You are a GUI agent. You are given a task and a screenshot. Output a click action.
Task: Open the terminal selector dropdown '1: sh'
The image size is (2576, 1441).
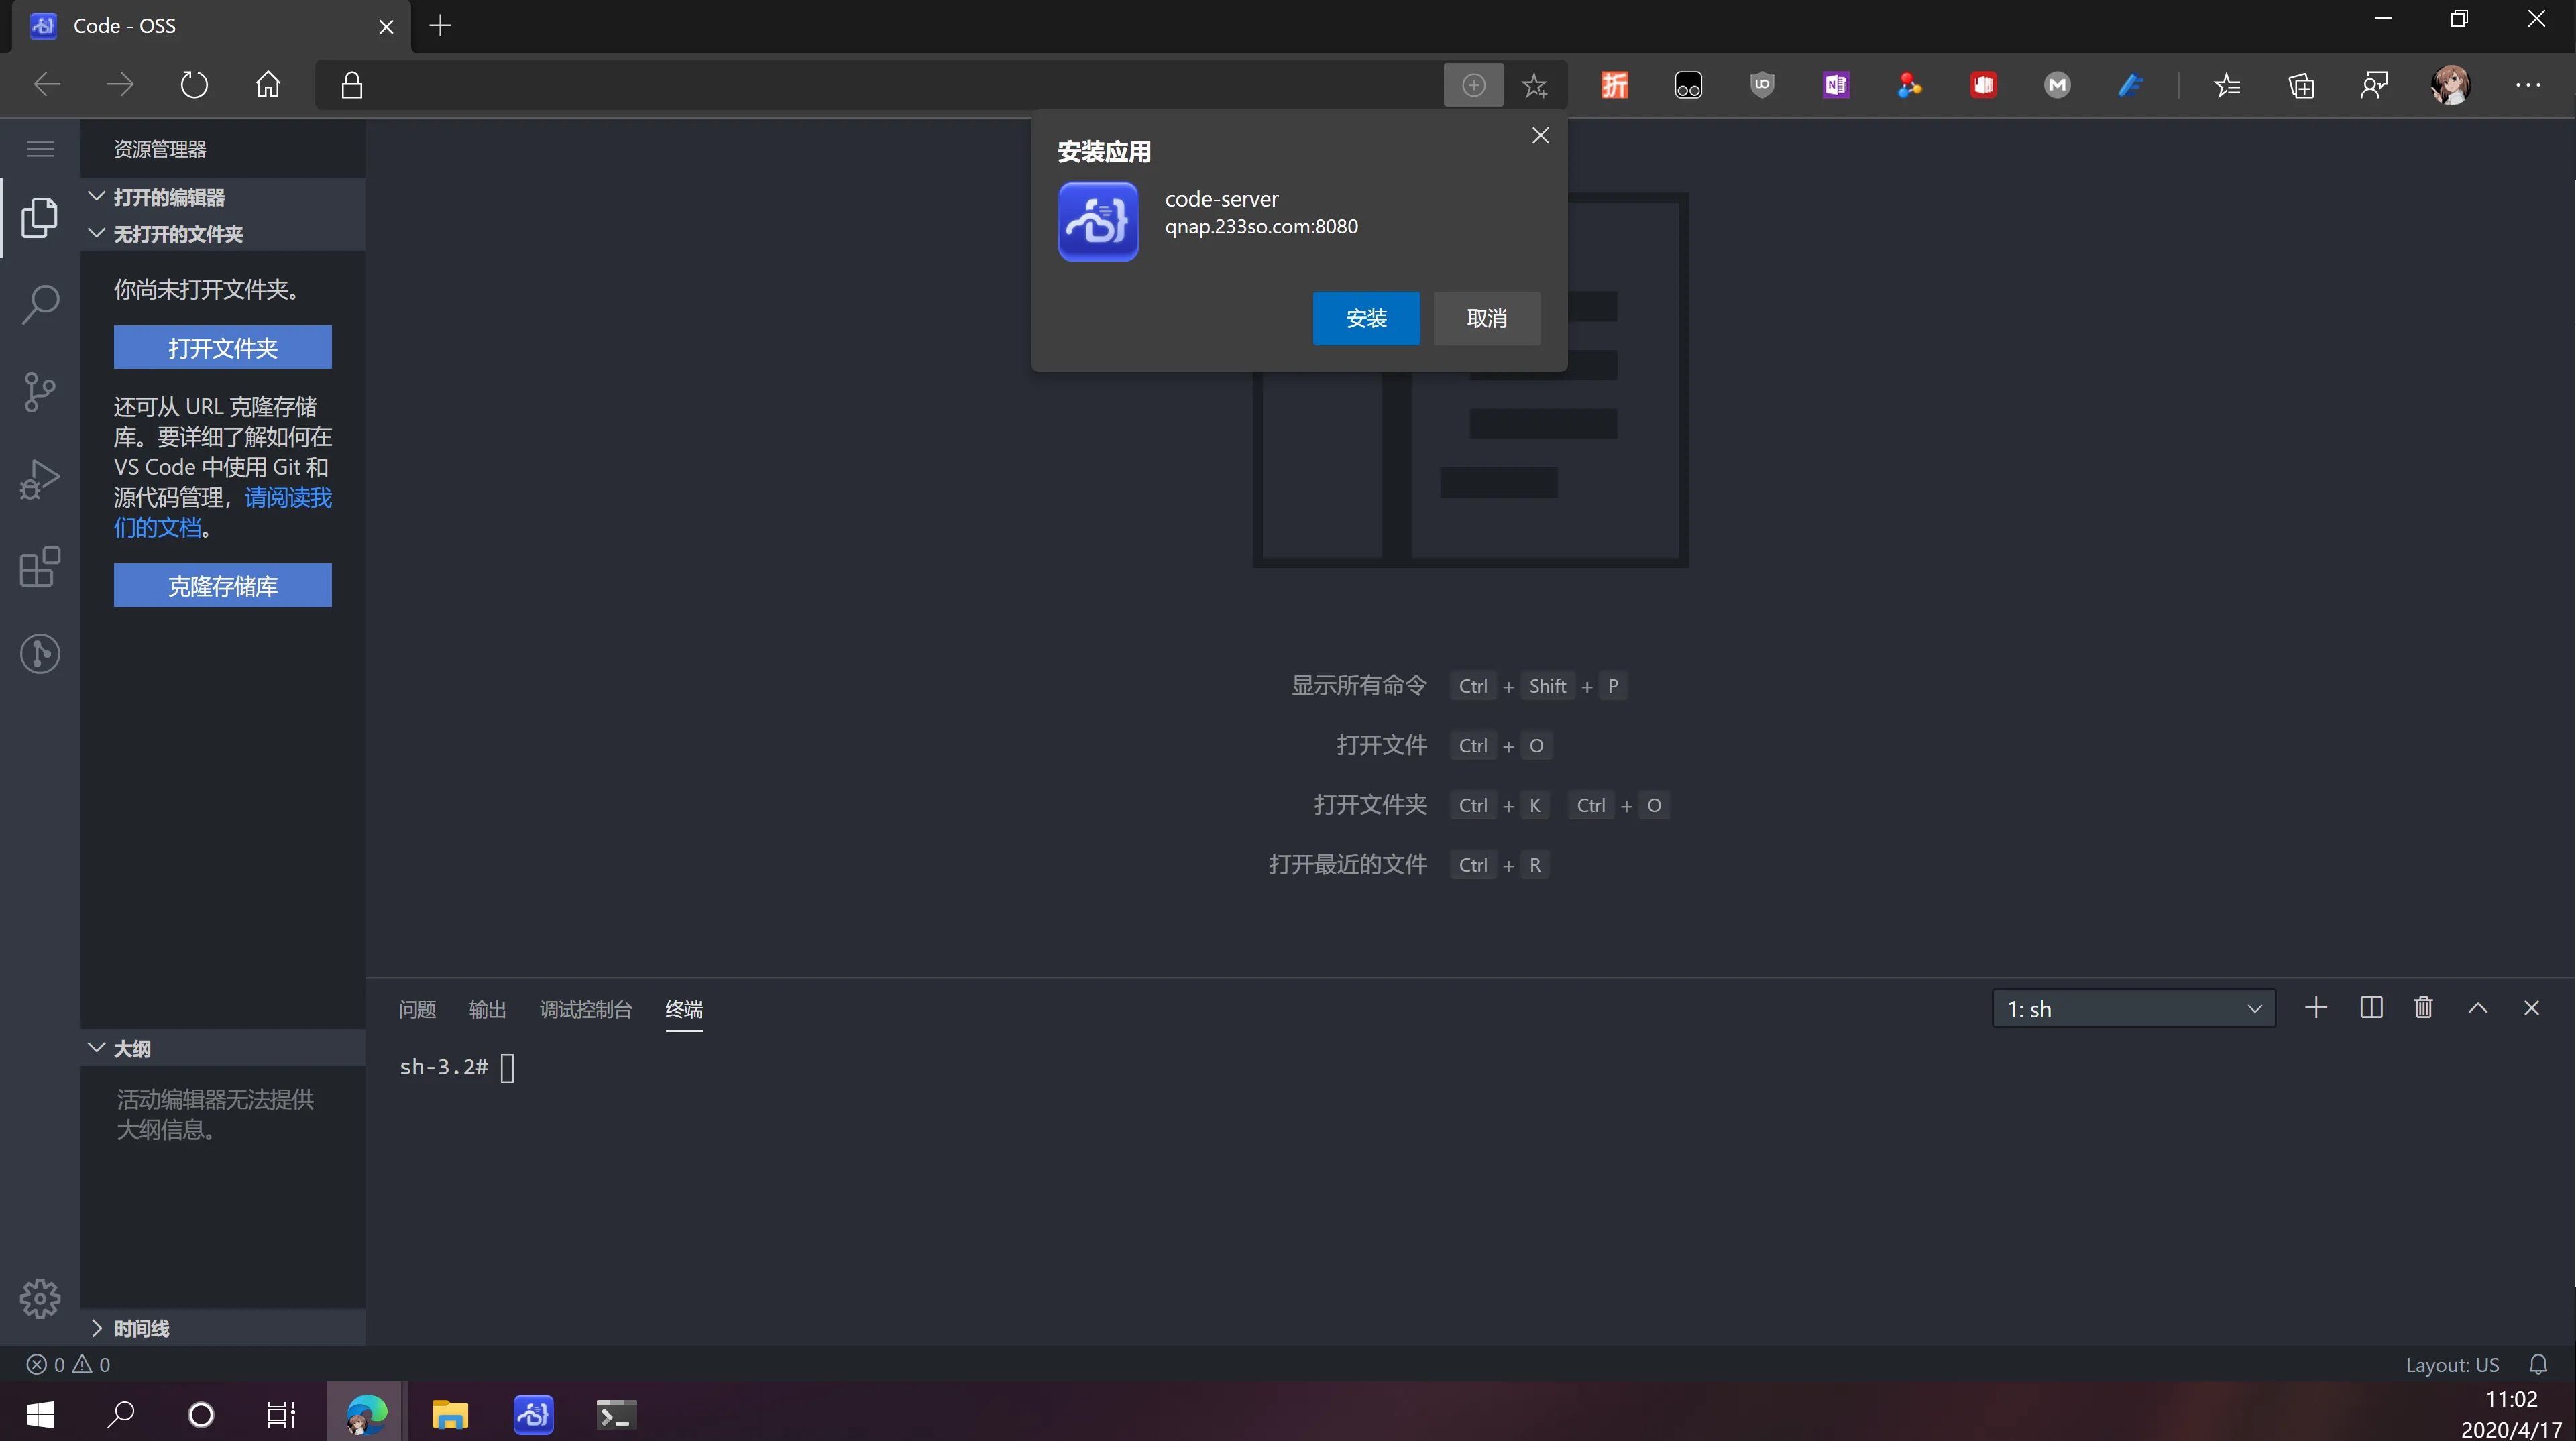point(2133,1009)
